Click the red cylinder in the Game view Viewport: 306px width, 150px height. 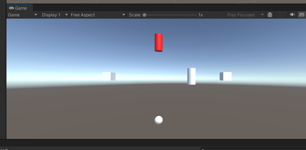point(159,43)
